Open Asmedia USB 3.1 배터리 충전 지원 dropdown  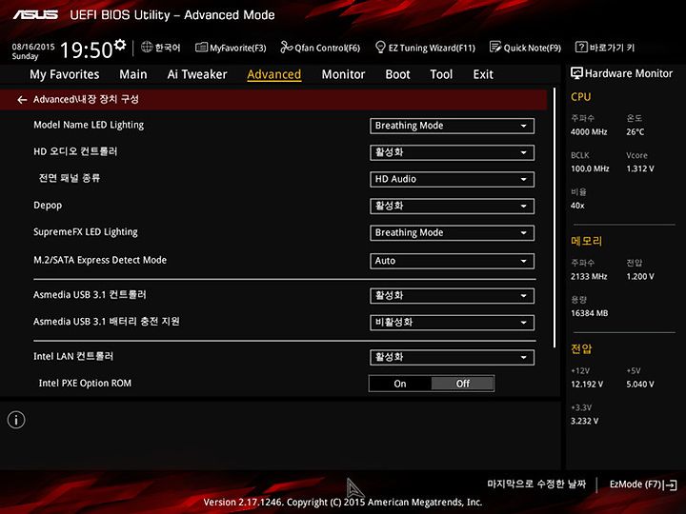pyautogui.click(x=452, y=323)
